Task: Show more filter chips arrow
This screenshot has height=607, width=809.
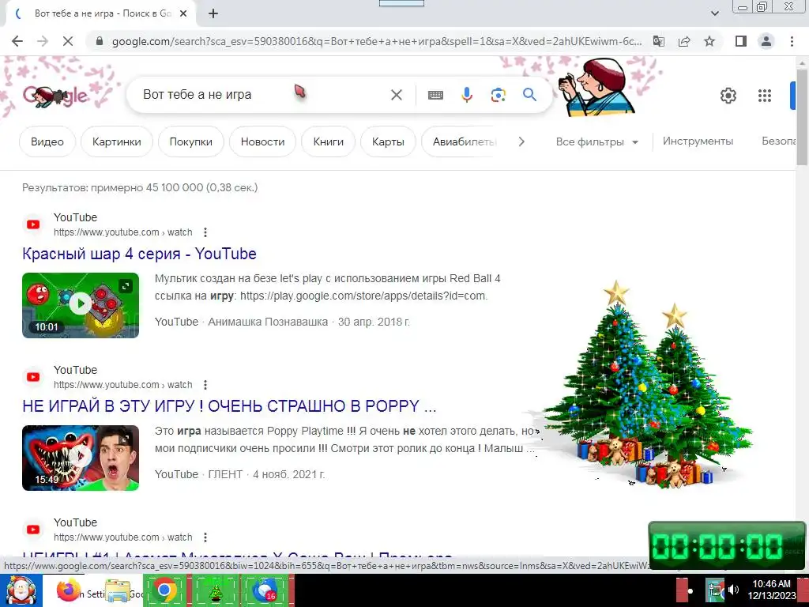Action: (x=521, y=141)
